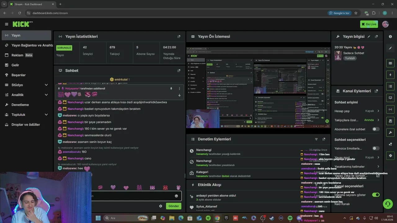The width and height of the screenshot is (397, 223).
Task: Click the info icon in the right rail
Action: click(x=390, y=37)
